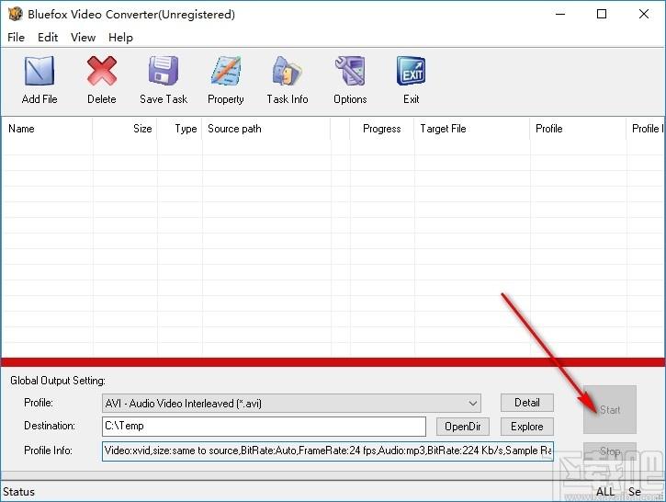Click the ALL indicator in status bar
The height and width of the screenshot is (502, 666).
coord(605,492)
